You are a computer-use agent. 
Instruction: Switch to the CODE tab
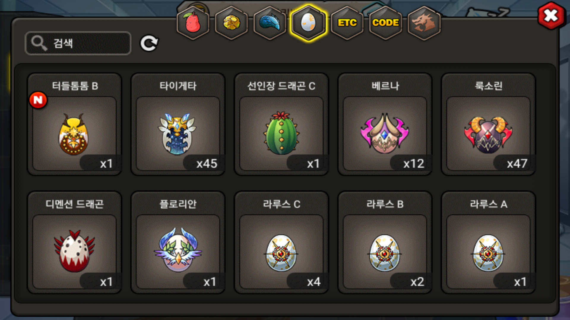386,23
